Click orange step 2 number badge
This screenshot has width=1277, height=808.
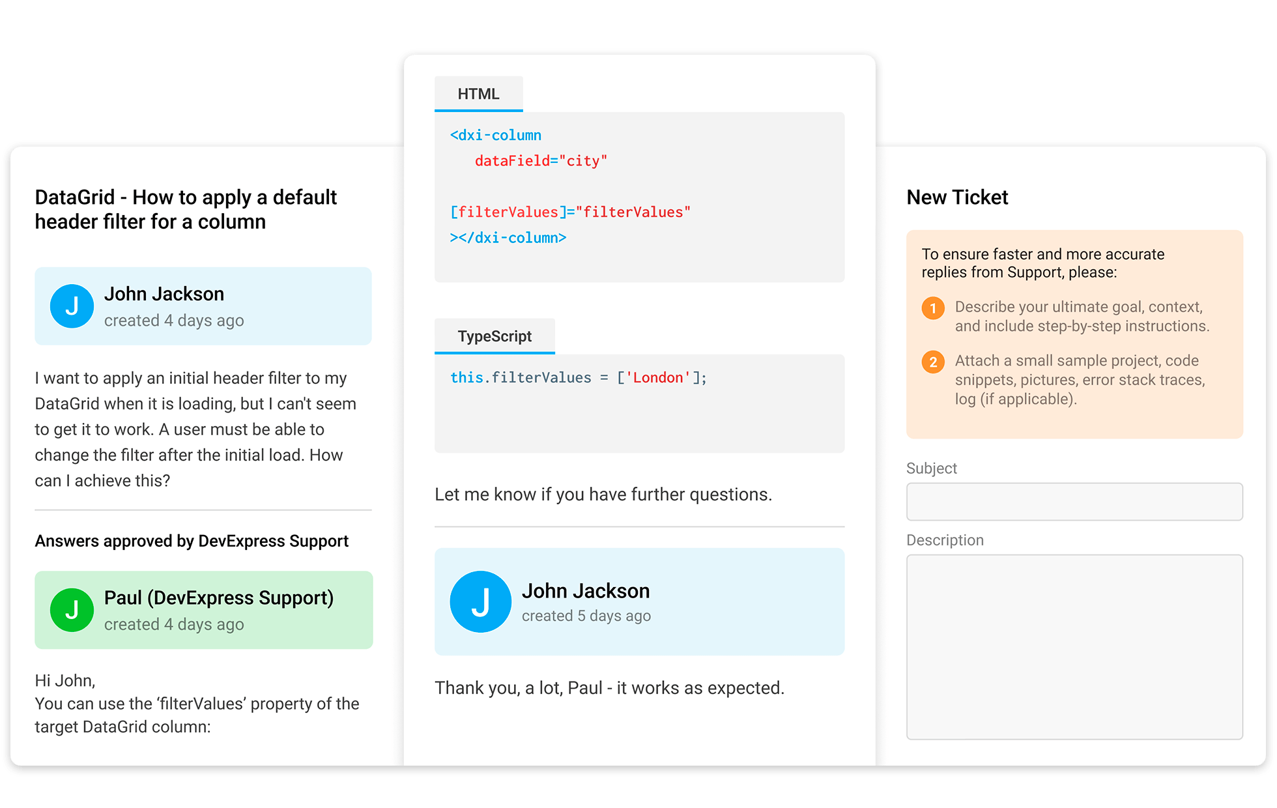(933, 362)
